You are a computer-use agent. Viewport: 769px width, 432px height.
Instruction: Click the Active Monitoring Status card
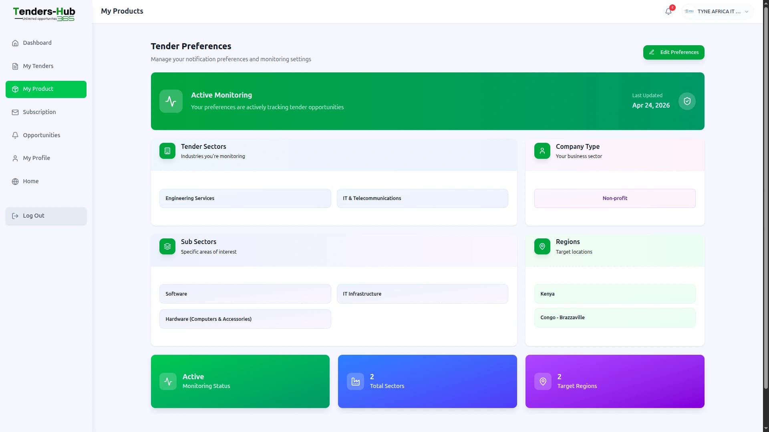[x=240, y=382]
